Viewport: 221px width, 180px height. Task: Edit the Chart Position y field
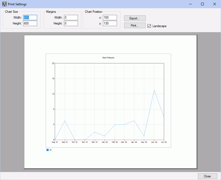pos(110,23)
